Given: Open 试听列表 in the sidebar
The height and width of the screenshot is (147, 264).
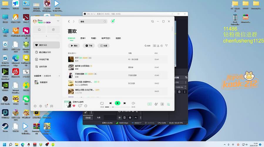Looking at the screenshot, I should 46,66.
